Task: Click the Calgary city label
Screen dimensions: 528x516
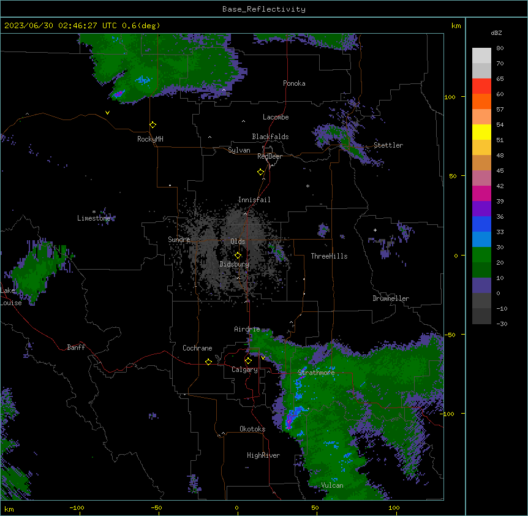Action: [x=244, y=370]
